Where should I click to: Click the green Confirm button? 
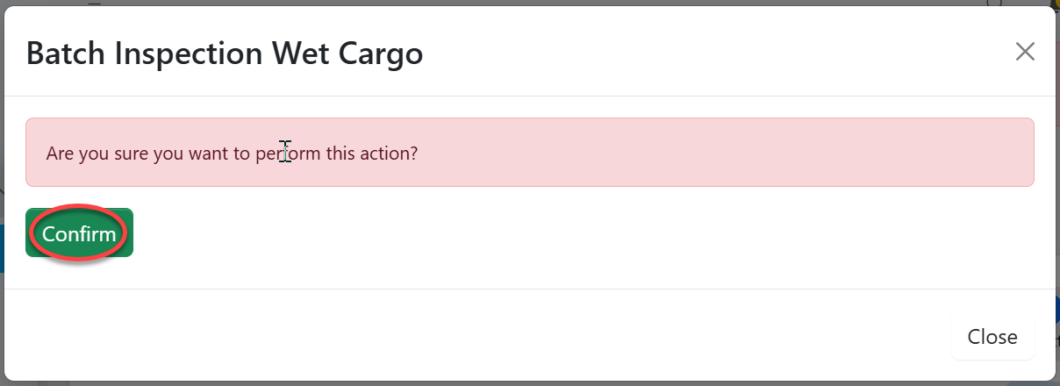click(79, 234)
